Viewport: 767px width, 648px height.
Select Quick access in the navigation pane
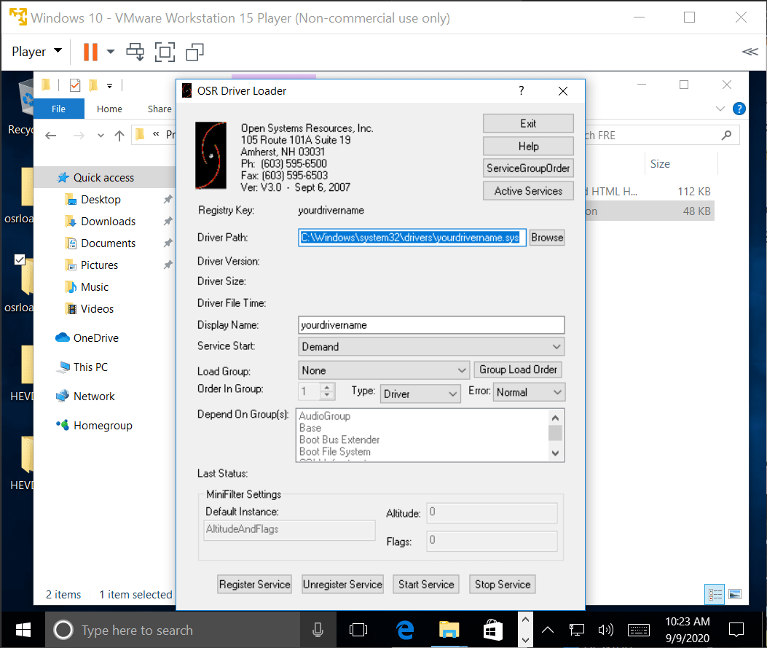point(103,178)
